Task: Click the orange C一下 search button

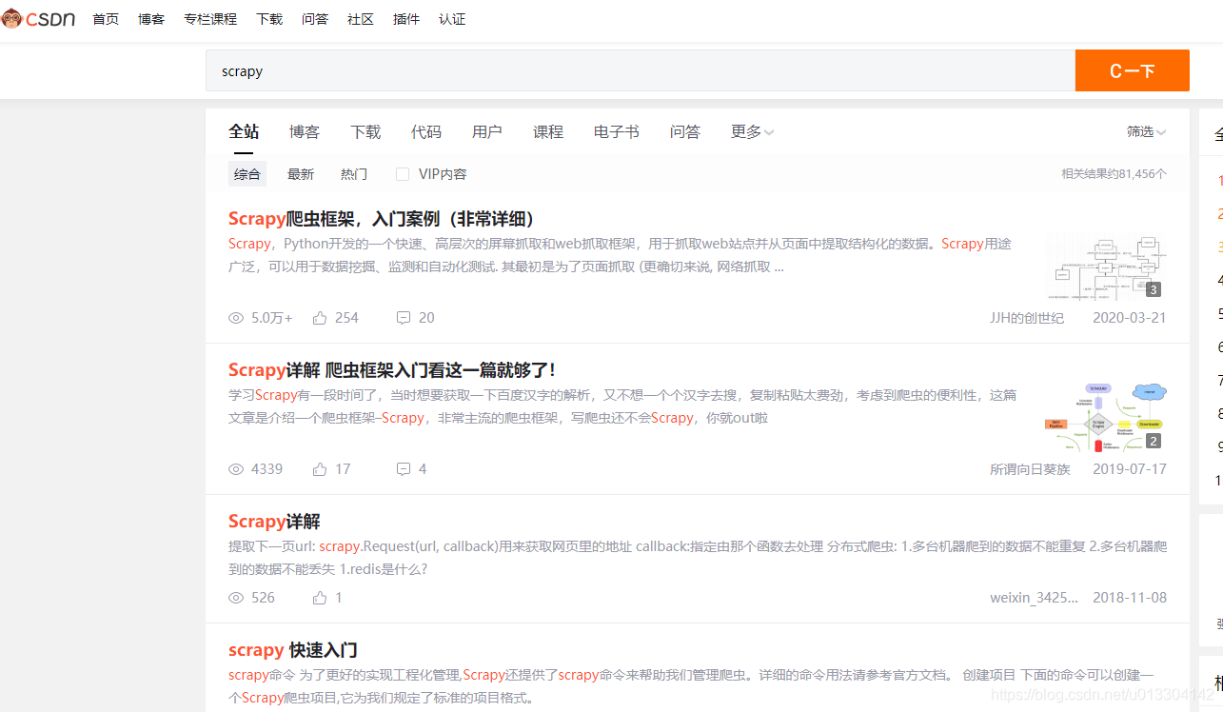Action: click(1133, 70)
